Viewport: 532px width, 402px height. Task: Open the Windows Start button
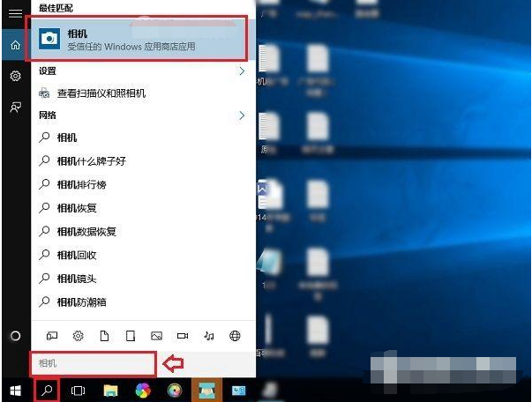(15, 390)
